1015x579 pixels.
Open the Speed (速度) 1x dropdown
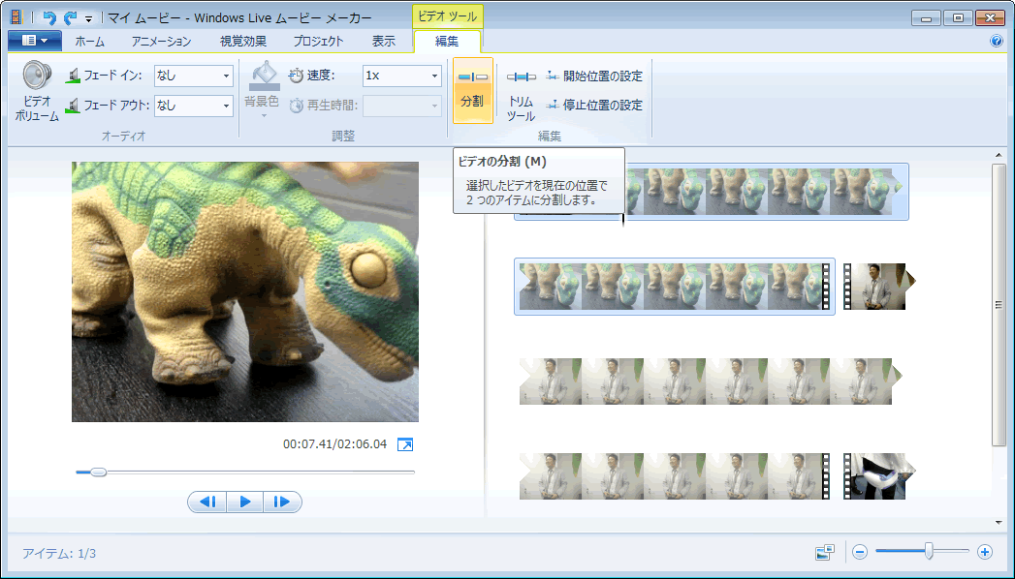[x=434, y=76]
